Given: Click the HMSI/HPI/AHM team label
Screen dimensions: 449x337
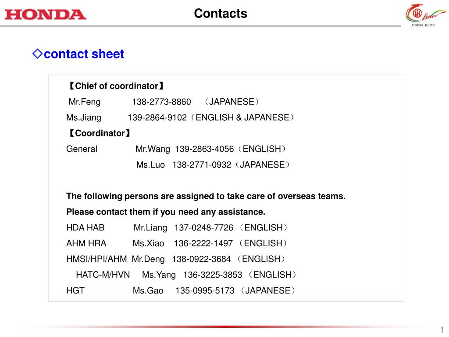Looking at the screenshot, I should (96, 259).
